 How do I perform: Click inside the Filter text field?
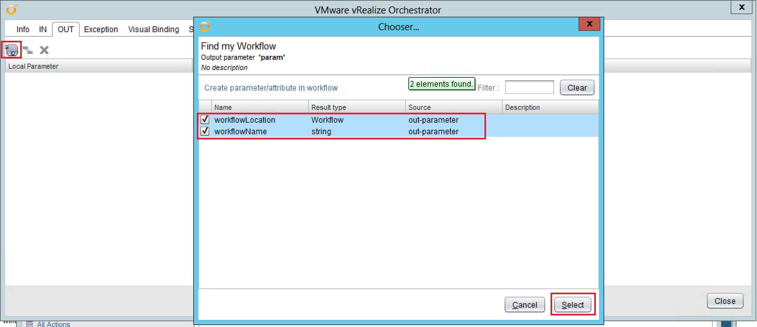pos(529,87)
